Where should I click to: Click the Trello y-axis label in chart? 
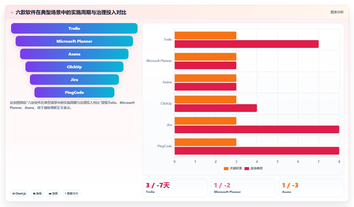[168, 40]
